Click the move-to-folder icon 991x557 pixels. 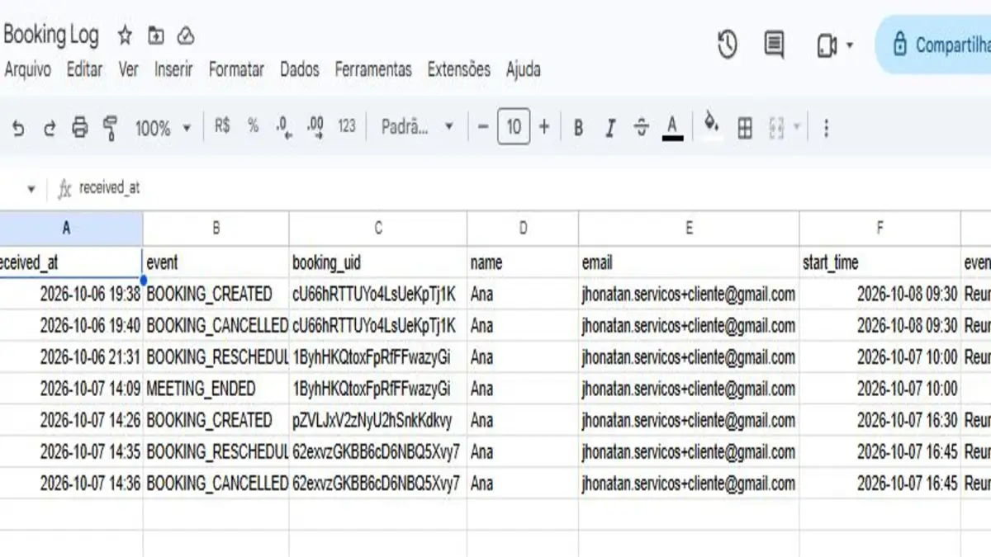tap(155, 35)
